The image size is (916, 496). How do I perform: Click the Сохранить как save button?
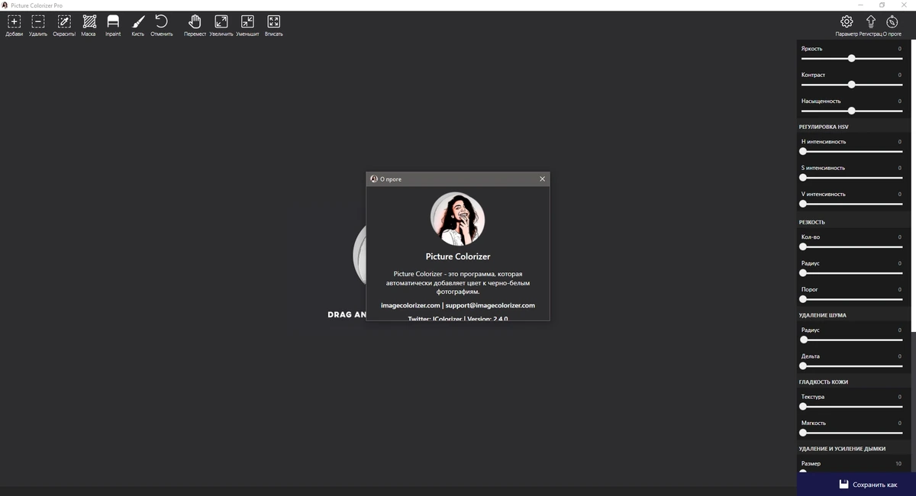click(x=868, y=485)
